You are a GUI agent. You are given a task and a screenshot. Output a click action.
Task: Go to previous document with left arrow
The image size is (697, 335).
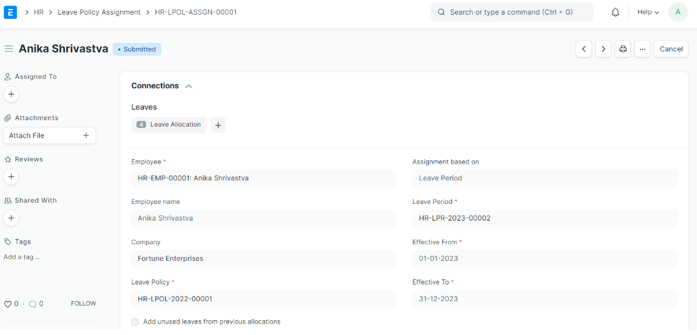click(x=583, y=49)
